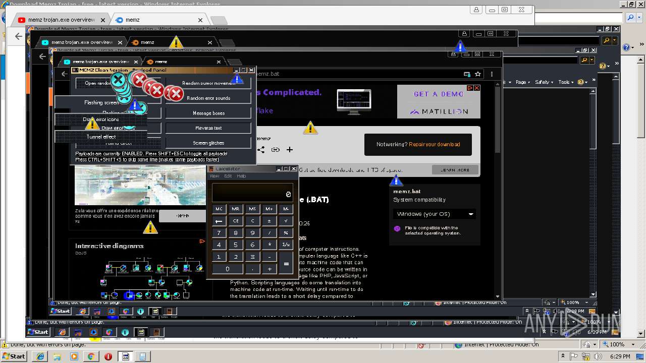The image size is (646, 363).
Task: Click the calculator backspace arrow key
Action: (x=219, y=221)
